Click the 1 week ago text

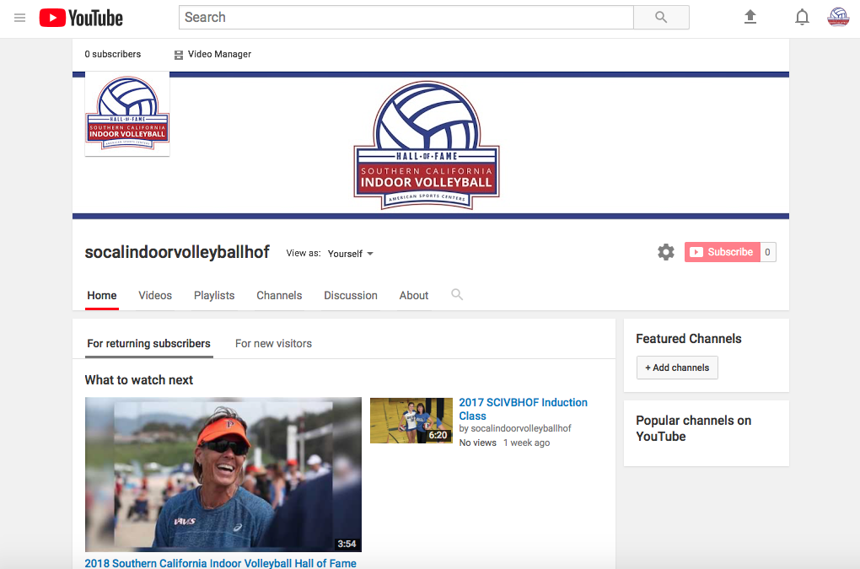526,443
